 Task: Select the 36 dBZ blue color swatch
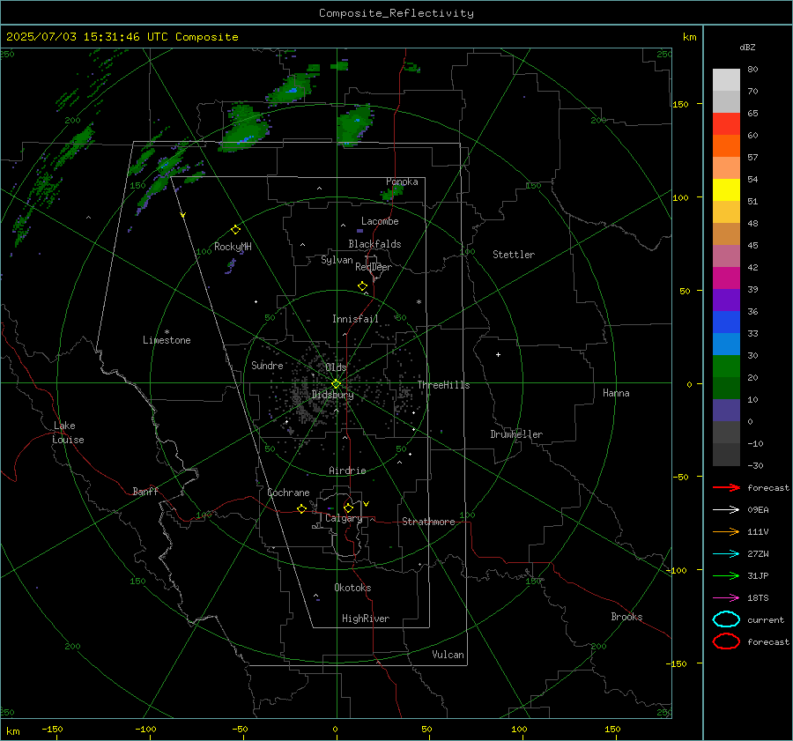(x=726, y=322)
